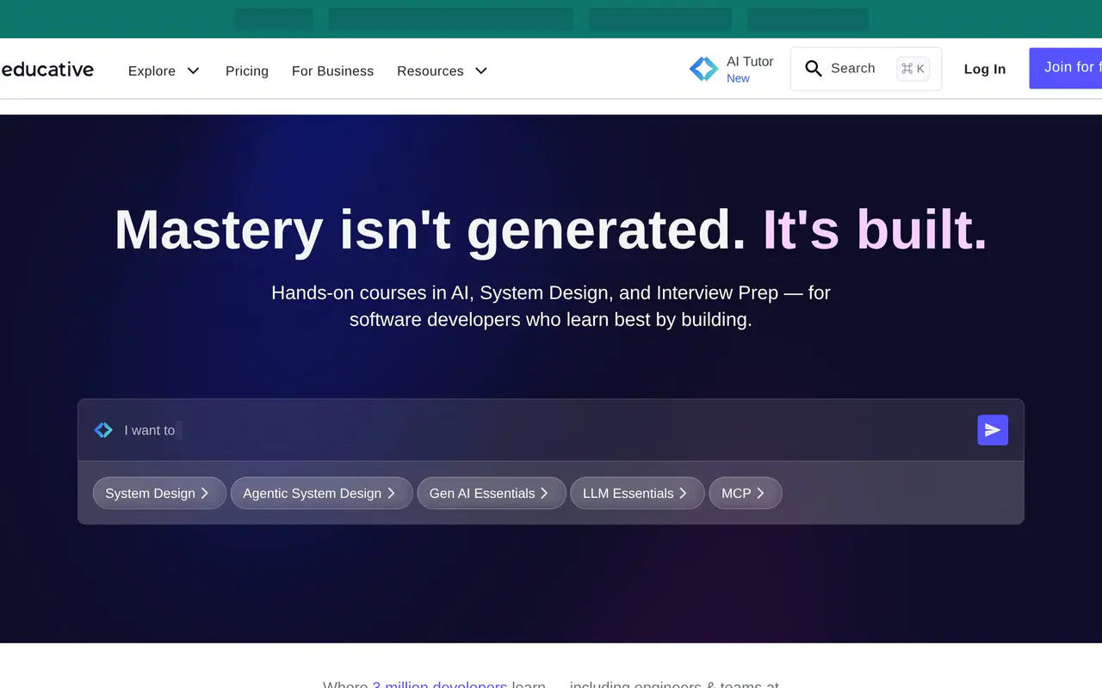Expand the Resources dropdown menu
Image resolution: width=1102 pixels, height=688 pixels.
click(x=442, y=71)
